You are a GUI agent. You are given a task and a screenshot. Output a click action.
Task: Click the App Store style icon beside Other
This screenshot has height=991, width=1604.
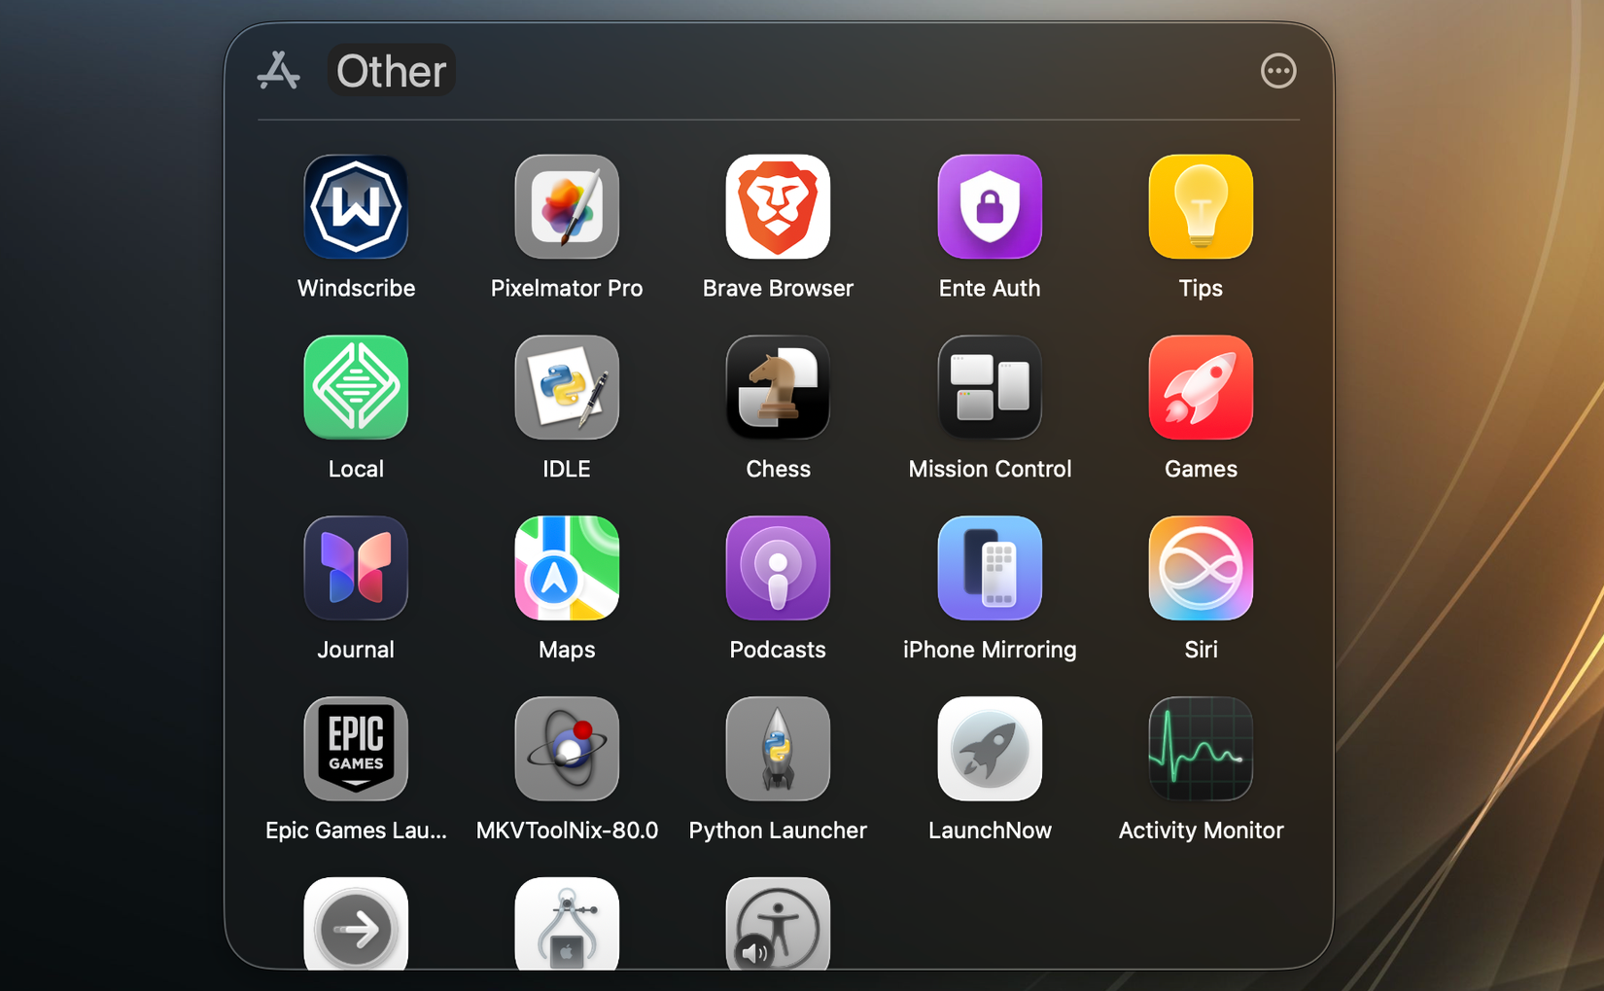pyautogui.click(x=279, y=71)
